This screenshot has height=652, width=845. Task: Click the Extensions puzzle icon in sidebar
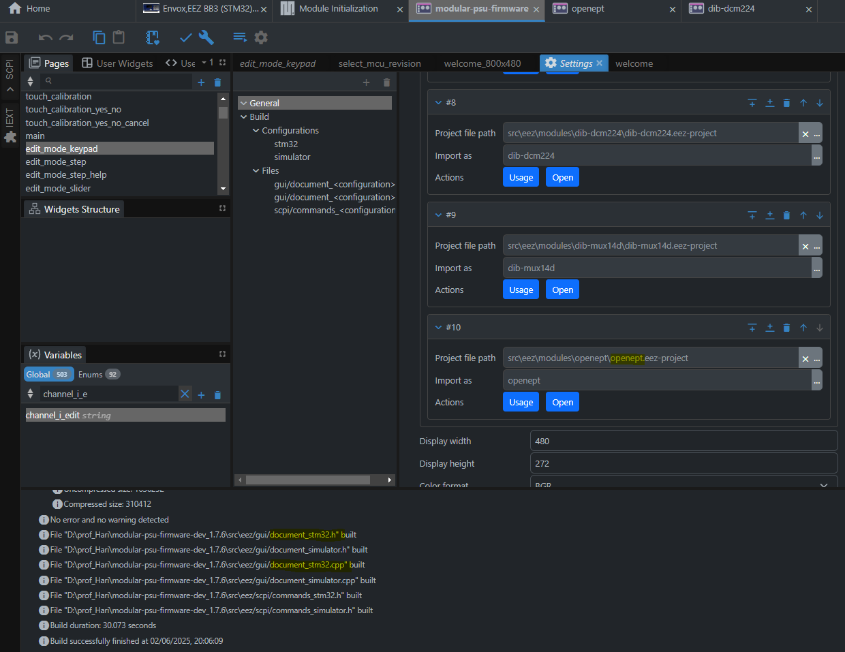point(10,137)
